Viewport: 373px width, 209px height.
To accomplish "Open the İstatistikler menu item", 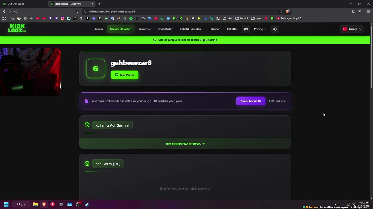I will coord(165,29).
